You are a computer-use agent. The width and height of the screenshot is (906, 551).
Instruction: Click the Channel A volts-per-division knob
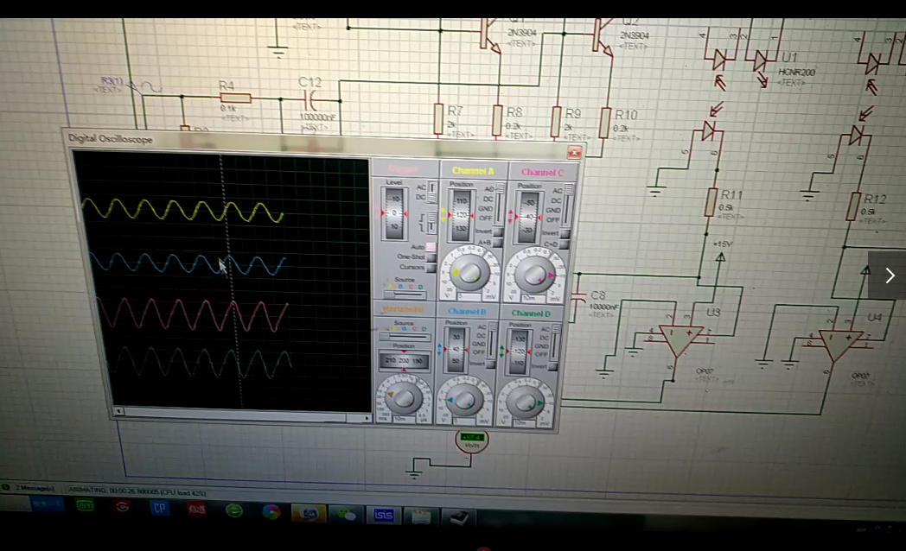point(469,271)
